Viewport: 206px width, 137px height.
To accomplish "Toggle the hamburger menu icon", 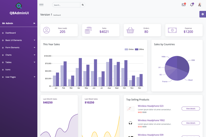I will pos(41,5).
